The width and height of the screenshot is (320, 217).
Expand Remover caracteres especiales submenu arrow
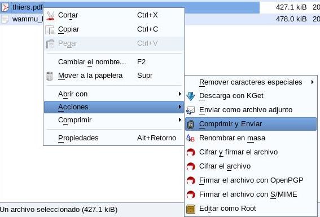point(313,82)
